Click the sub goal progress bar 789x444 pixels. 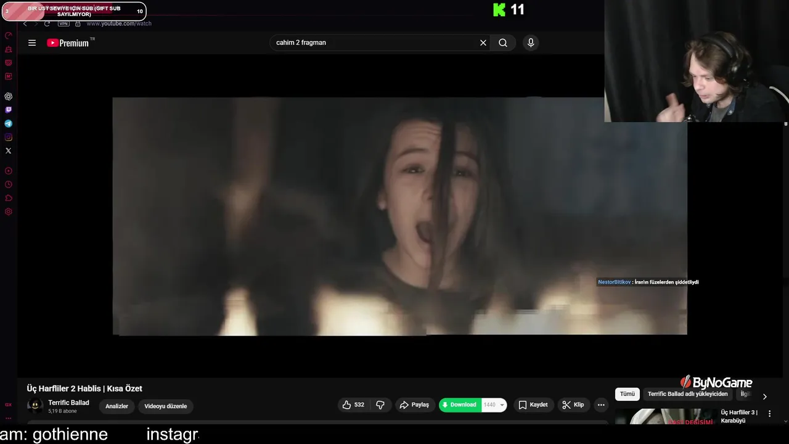click(74, 11)
